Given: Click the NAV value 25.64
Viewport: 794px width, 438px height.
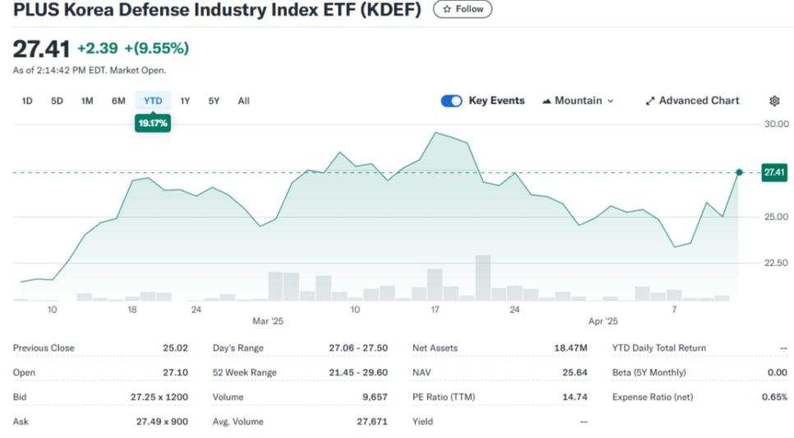Looking at the screenshot, I should (x=575, y=372).
